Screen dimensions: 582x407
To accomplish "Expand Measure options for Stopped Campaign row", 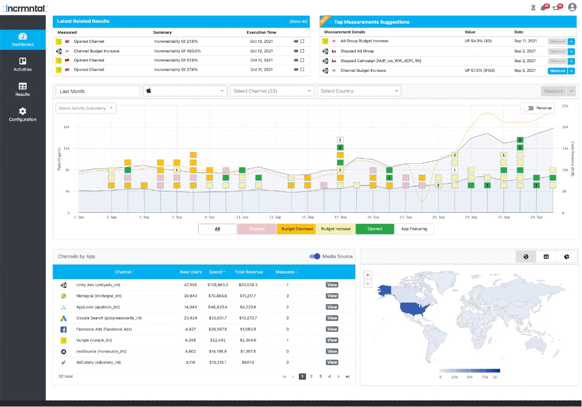I will pyautogui.click(x=572, y=61).
